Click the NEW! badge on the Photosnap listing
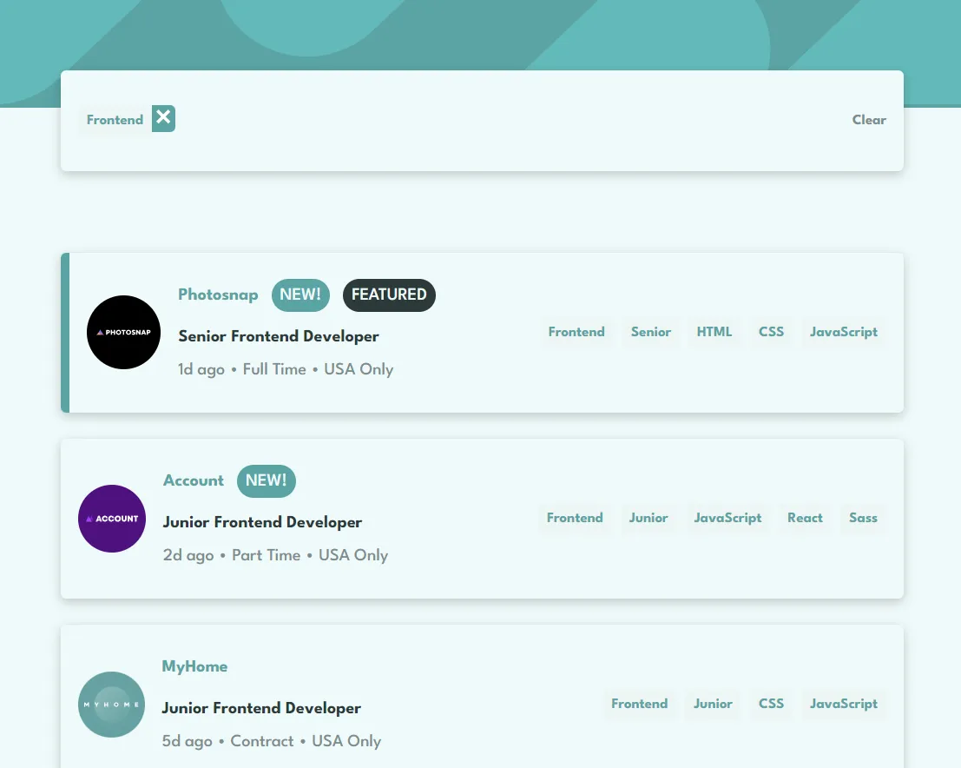This screenshot has height=768, width=961. tap(300, 295)
